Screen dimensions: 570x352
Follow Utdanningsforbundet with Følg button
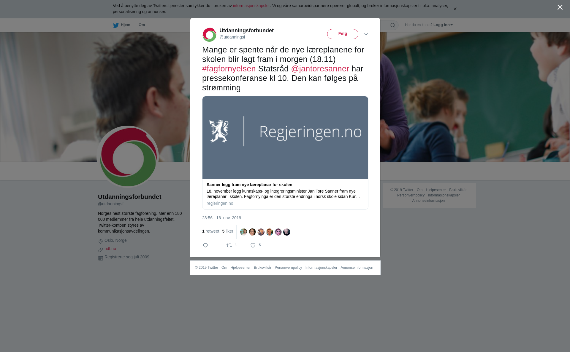[343, 34]
